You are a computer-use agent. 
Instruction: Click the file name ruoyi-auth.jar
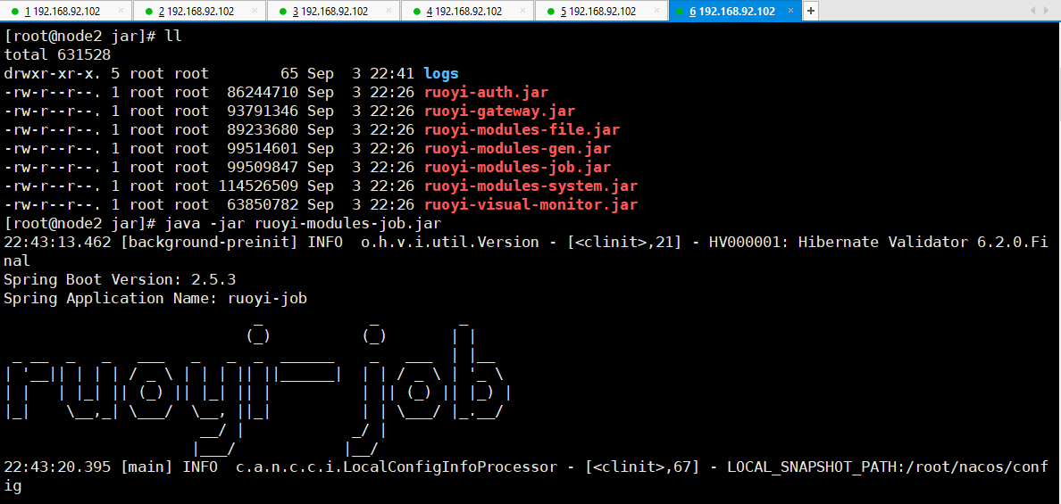pos(486,93)
